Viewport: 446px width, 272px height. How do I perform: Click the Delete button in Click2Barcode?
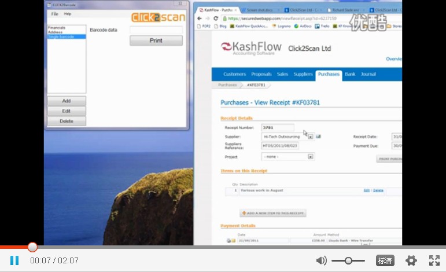[x=67, y=121]
